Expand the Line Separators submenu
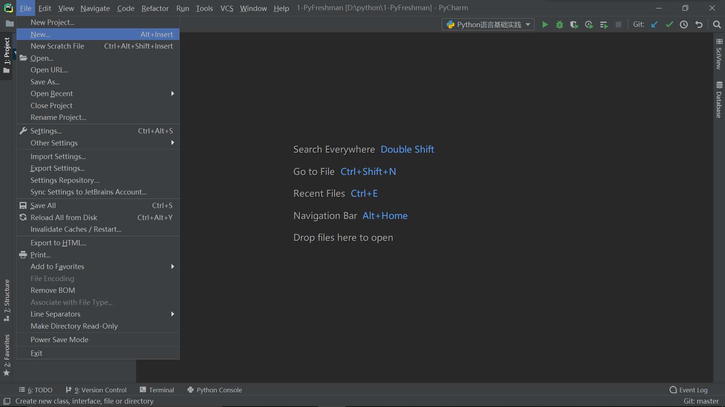 (x=98, y=314)
